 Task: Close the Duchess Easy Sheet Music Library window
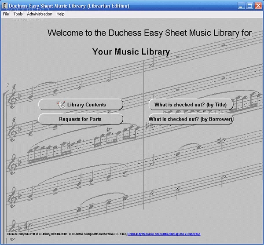258,6
